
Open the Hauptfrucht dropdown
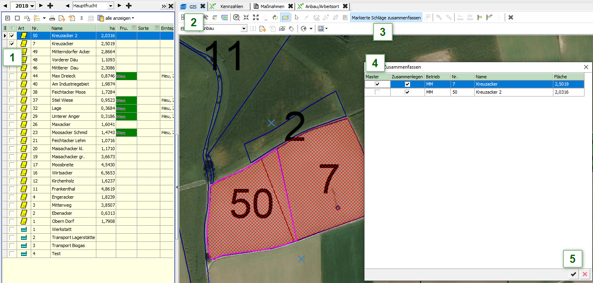click(110, 6)
